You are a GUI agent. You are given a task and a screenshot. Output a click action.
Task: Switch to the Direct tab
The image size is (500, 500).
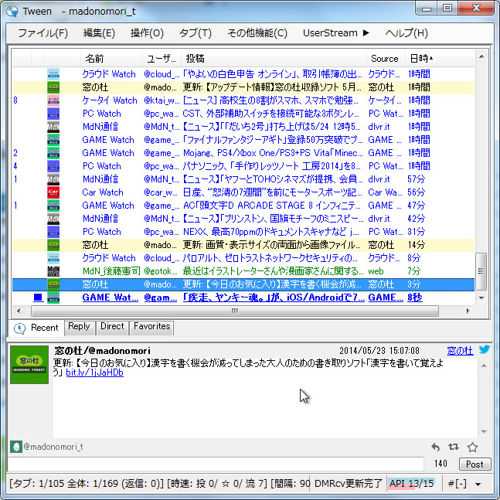[x=112, y=327]
